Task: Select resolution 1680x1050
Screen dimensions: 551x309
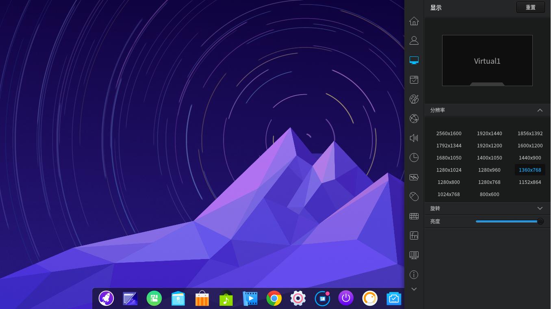Action: point(449,158)
